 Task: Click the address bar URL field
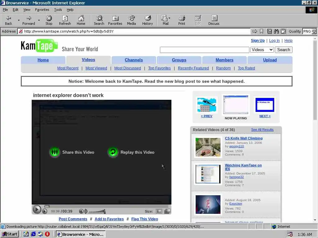134,31
